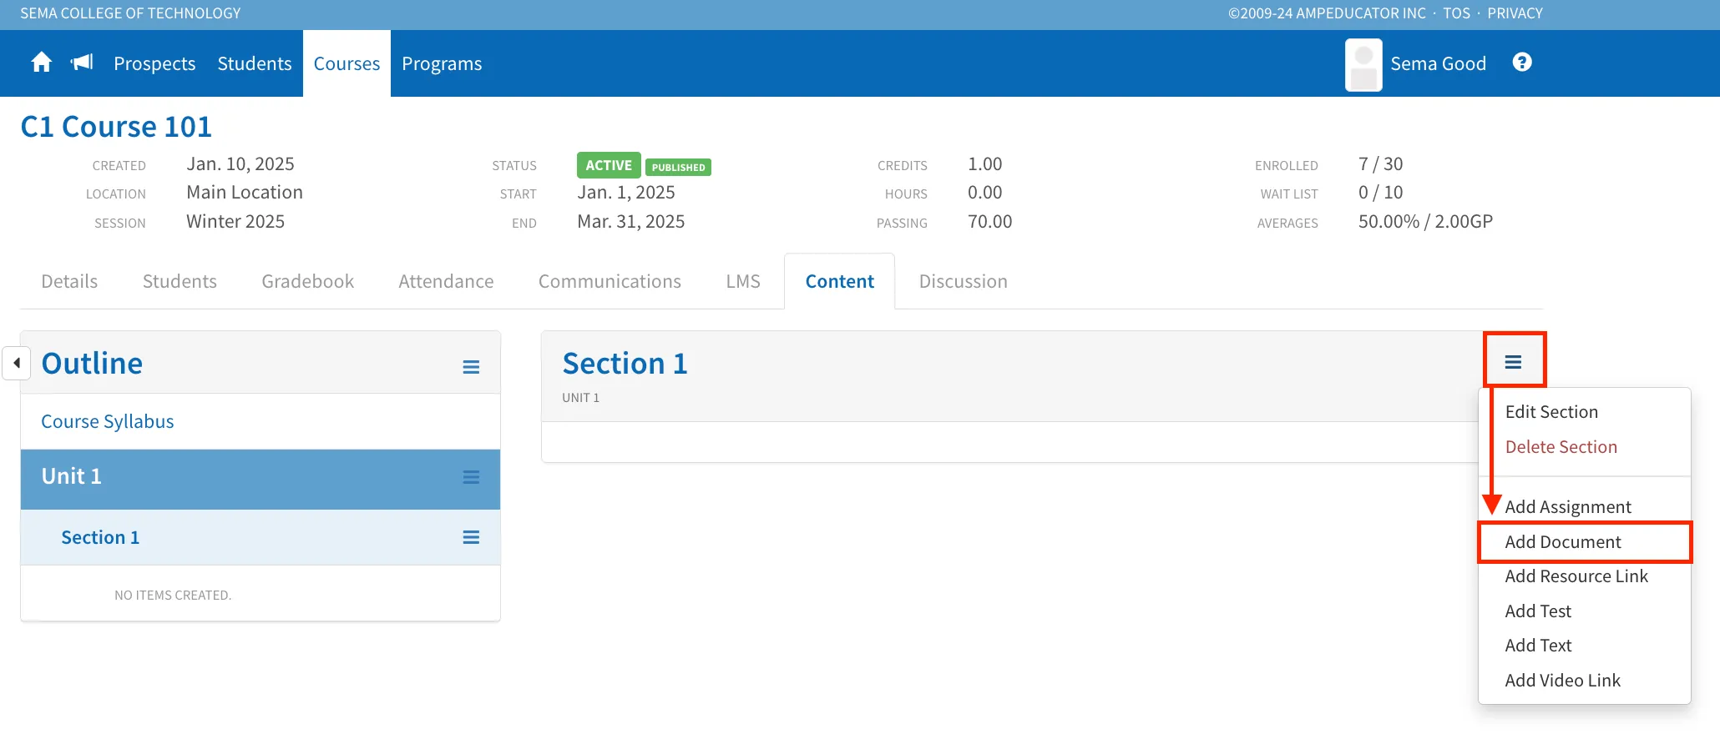Click the C1 Course 101 title
This screenshot has height=734, width=1720.
click(x=116, y=127)
